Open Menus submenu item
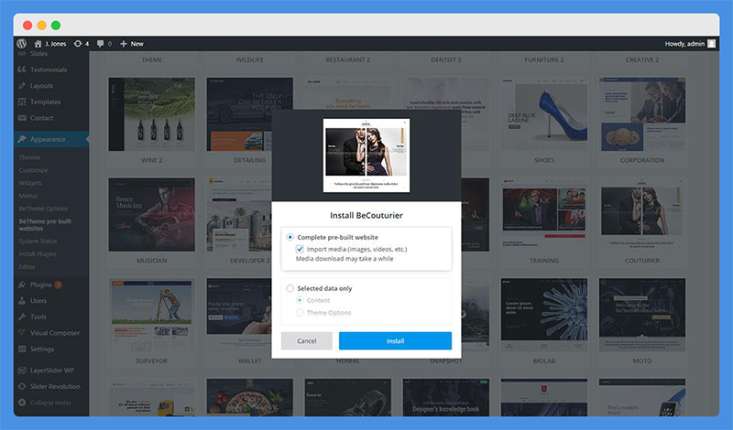733x430 pixels. 28,196
